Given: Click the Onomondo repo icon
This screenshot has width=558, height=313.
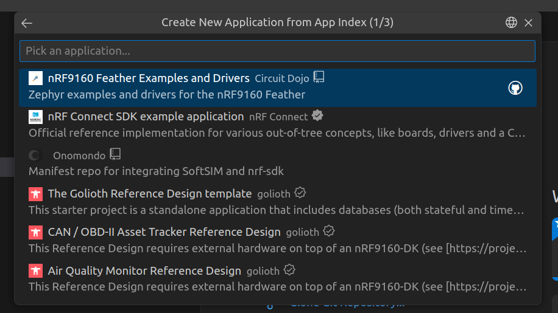Looking at the screenshot, I should [x=115, y=154].
